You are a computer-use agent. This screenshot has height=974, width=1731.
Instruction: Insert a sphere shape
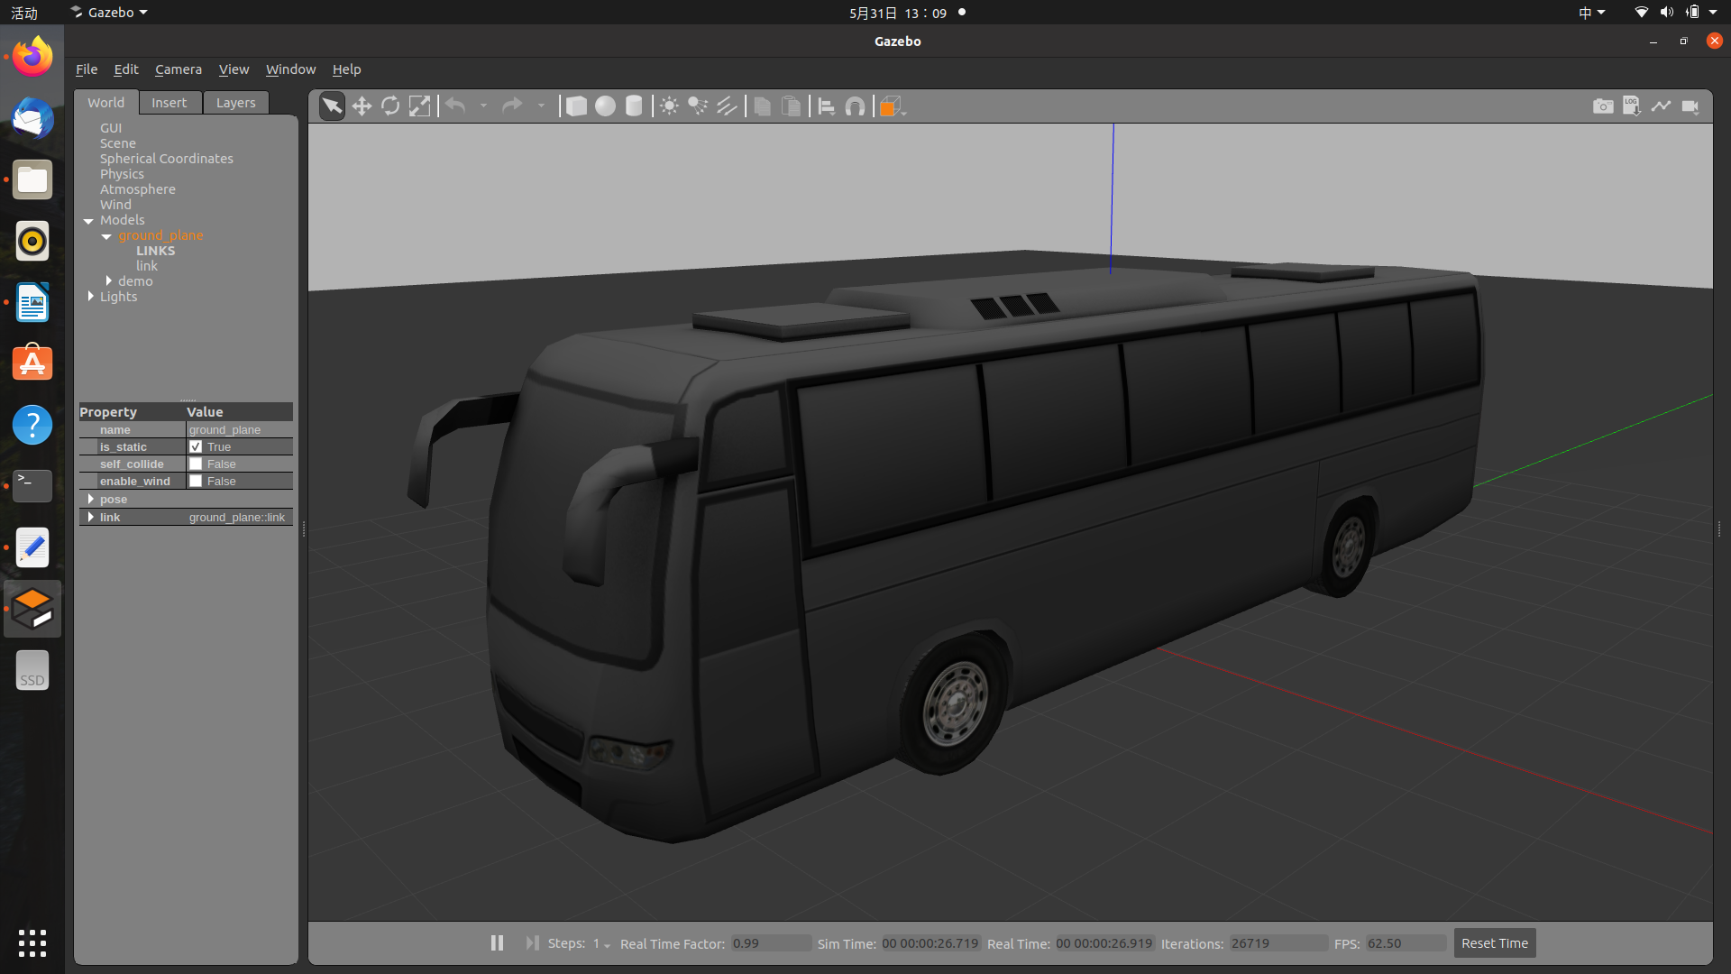click(605, 106)
